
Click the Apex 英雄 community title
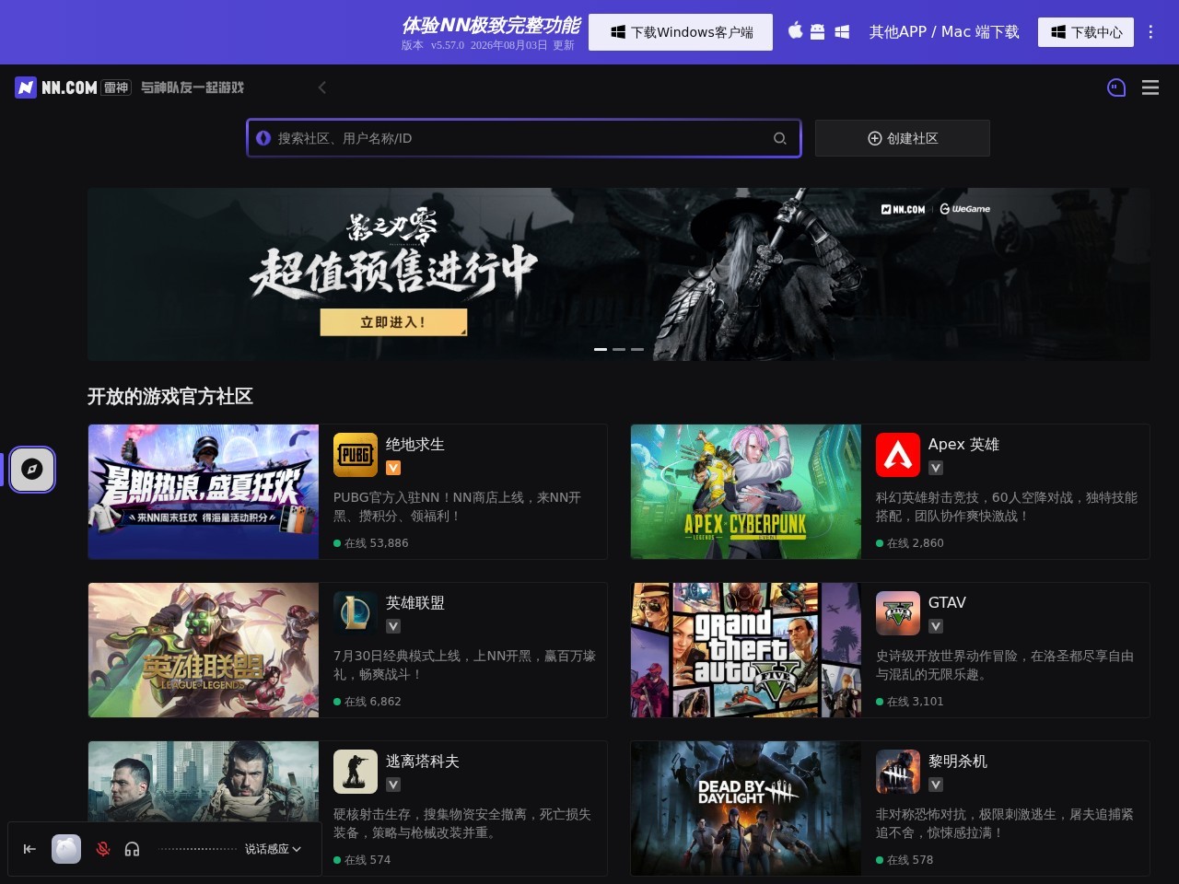(x=963, y=444)
